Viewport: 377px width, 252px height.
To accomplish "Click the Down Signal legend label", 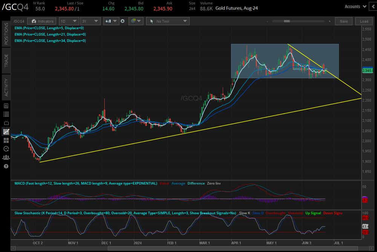I will pos(333,213).
